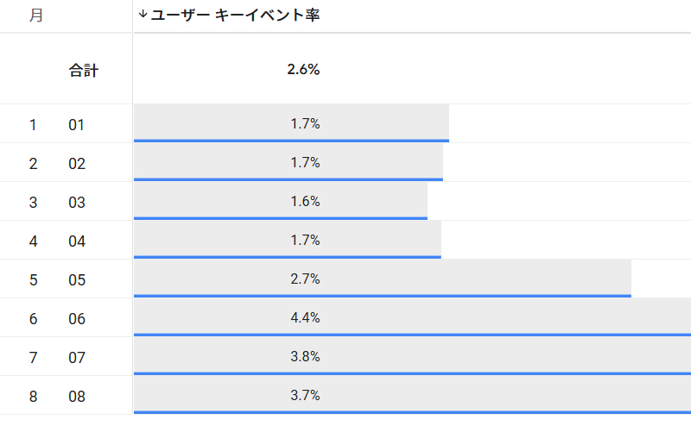
Task: Click row number 1 index
Action: click(x=33, y=125)
